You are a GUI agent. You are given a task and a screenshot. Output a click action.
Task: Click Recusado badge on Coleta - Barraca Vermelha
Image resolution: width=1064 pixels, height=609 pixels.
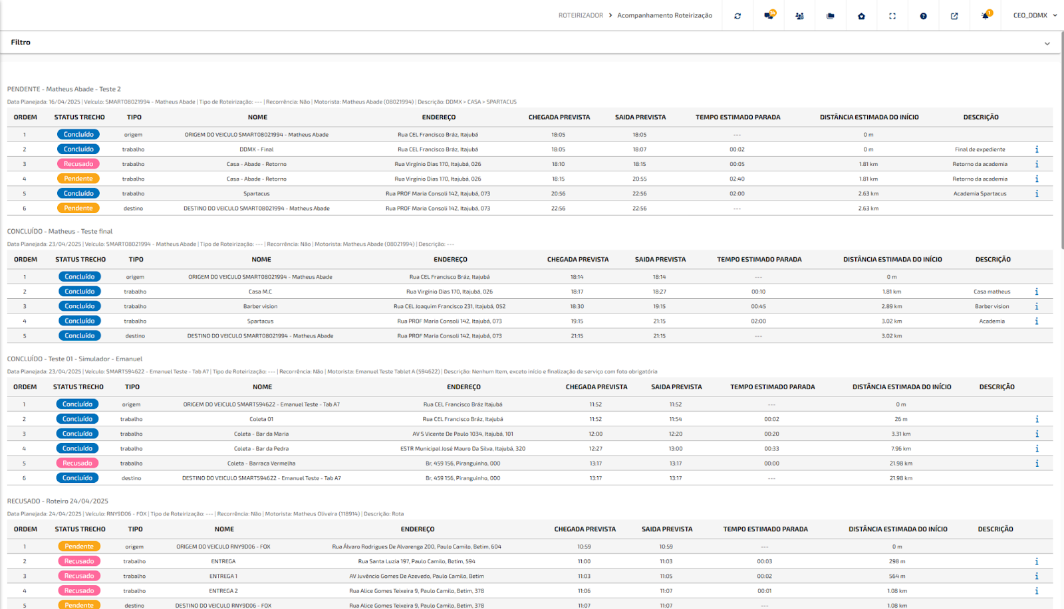coord(77,463)
